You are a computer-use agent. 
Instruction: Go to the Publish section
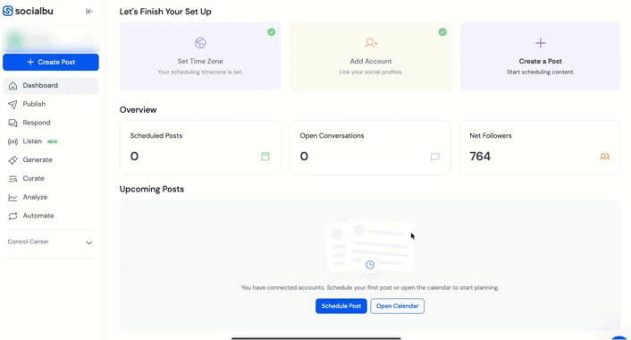point(34,104)
